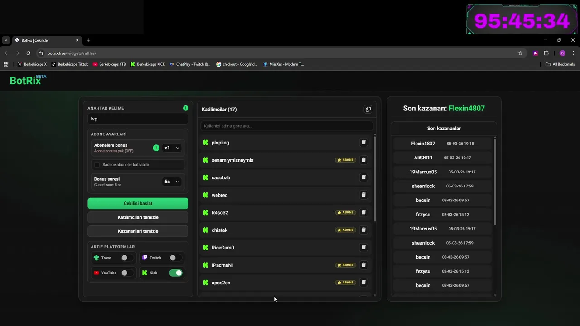This screenshot has height=326, width=580.
Task: Enable Trovo platform toggle
Action: click(x=127, y=258)
